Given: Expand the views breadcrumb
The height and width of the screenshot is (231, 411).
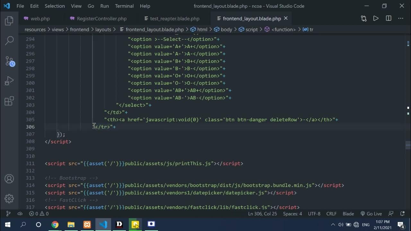Looking at the screenshot, I should (58, 29).
